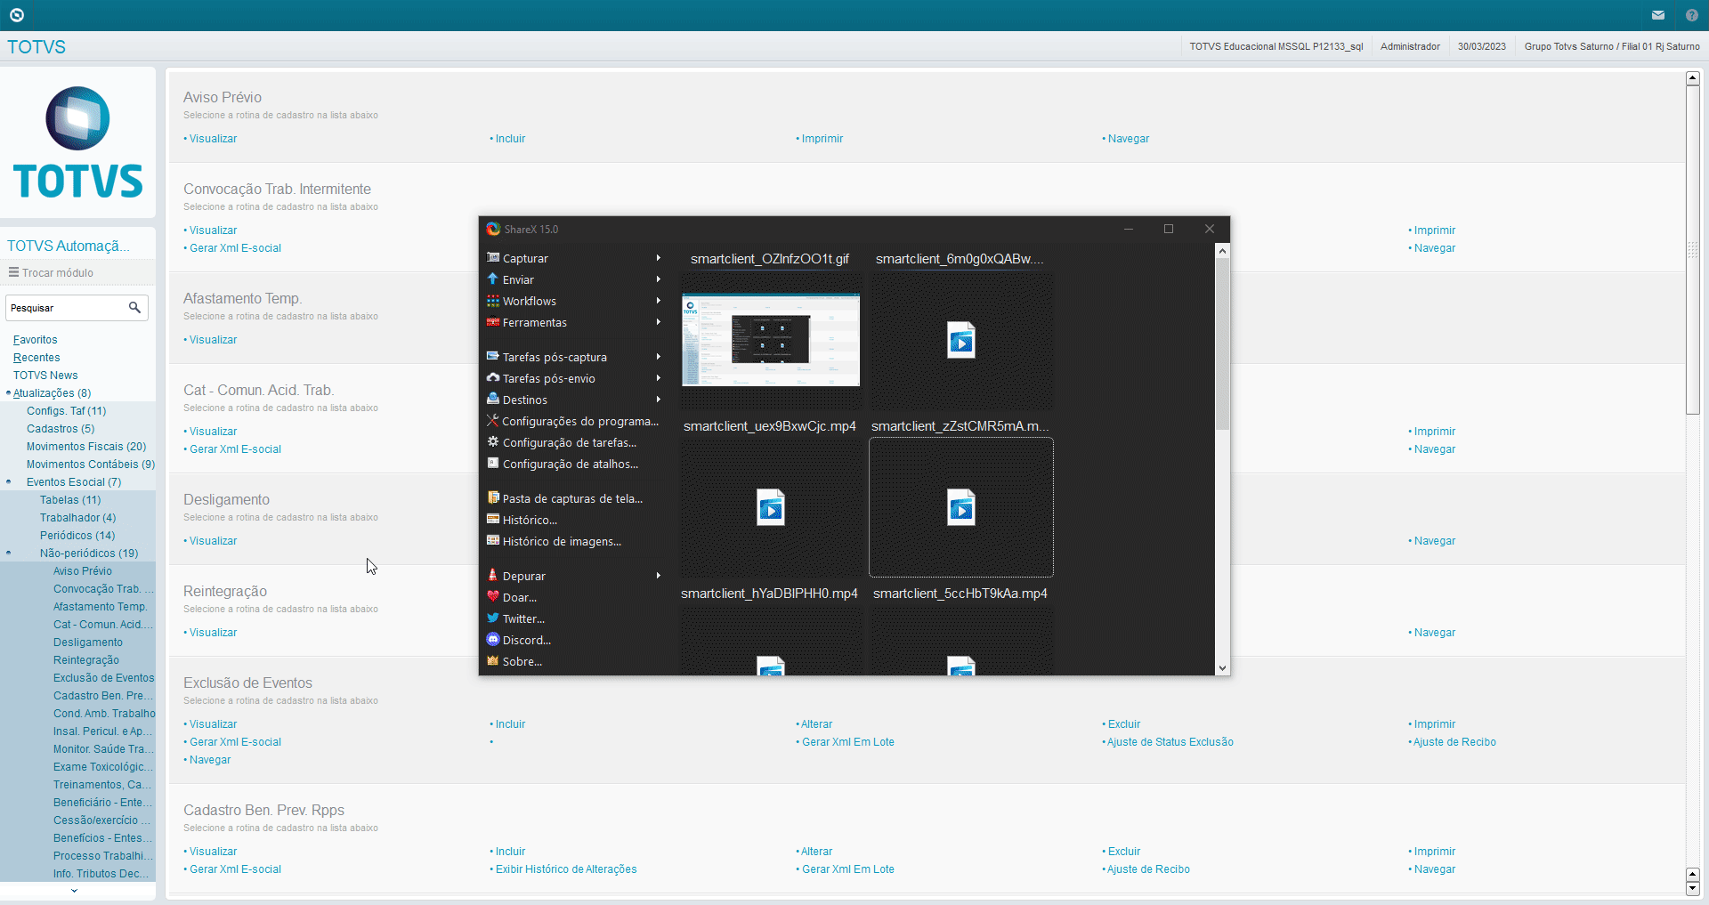
Task: Click the Capturar camera icon in ShareX
Action: tap(492, 257)
